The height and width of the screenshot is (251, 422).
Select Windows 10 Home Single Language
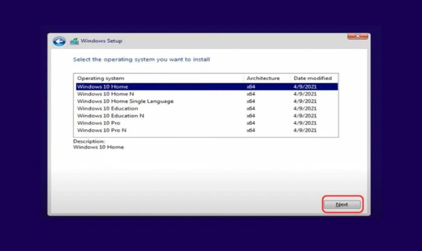click(x=207, y=101)
